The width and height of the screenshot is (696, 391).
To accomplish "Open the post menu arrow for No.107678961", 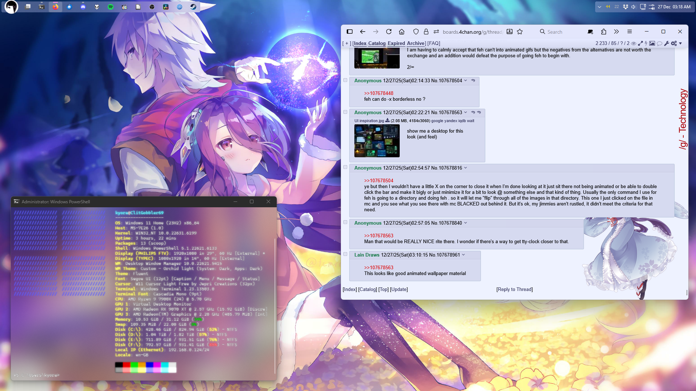I will tap(464, 255).
